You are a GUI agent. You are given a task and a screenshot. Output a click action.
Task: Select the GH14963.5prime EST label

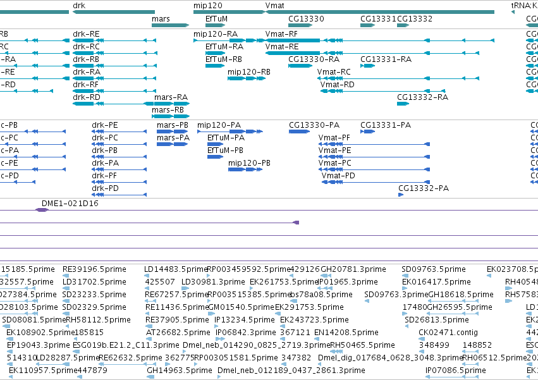[180, 371]
